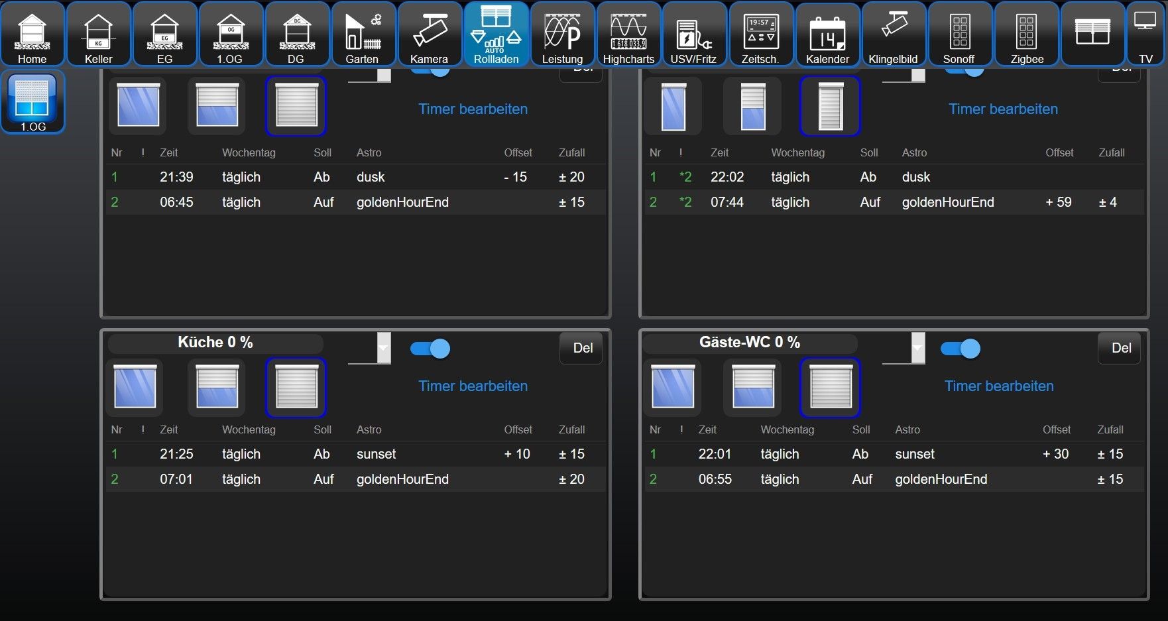Click half-shutter icon above the 21:39 timer table
Viewport: 1168px width, 621px height.
point(217,106)
